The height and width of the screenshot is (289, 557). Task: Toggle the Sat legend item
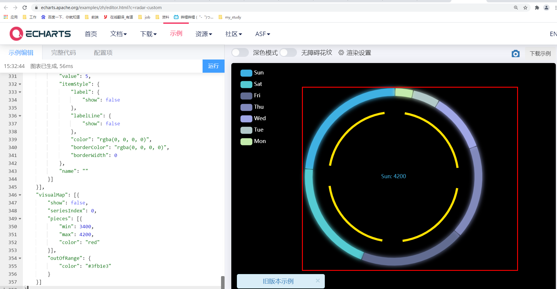[251, 84]
